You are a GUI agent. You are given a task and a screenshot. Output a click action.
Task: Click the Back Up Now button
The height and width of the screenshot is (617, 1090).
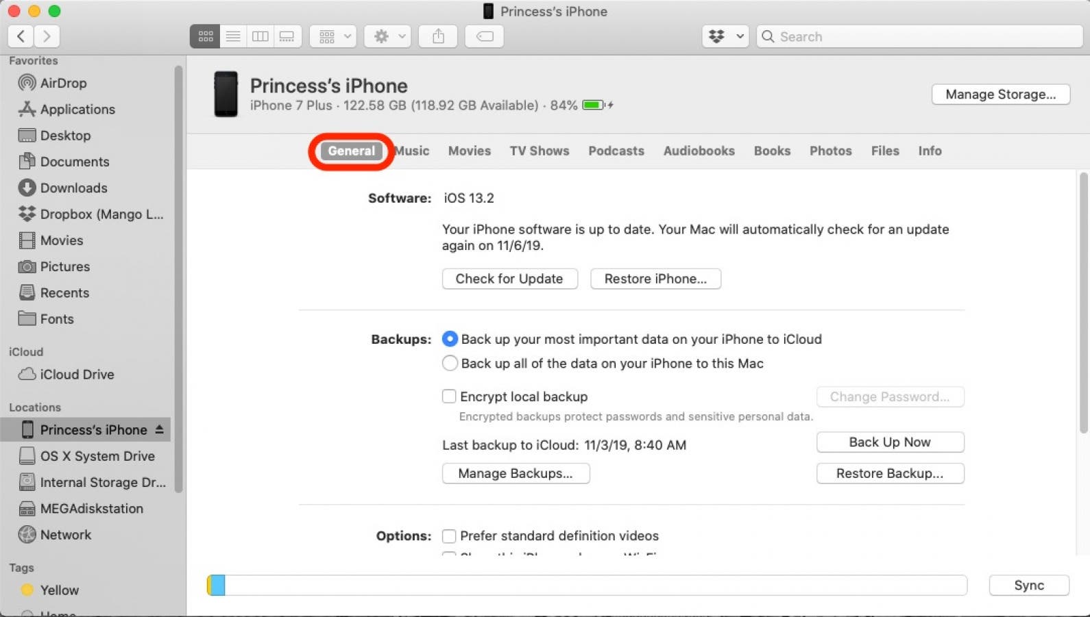pyautogui.click(x=890, y=442)
